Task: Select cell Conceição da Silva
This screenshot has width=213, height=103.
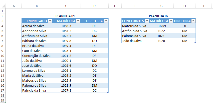Action: [37, 56]
